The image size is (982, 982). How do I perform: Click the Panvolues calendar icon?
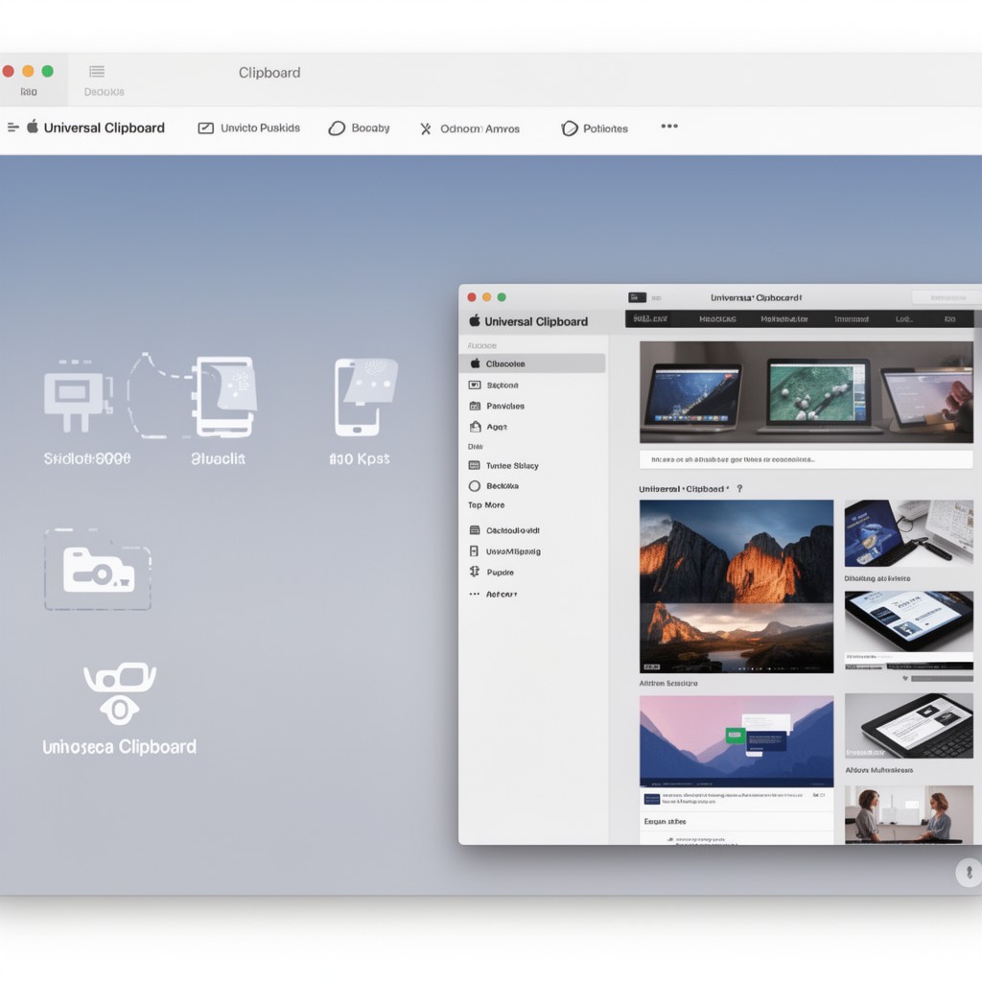pos(475,406)
